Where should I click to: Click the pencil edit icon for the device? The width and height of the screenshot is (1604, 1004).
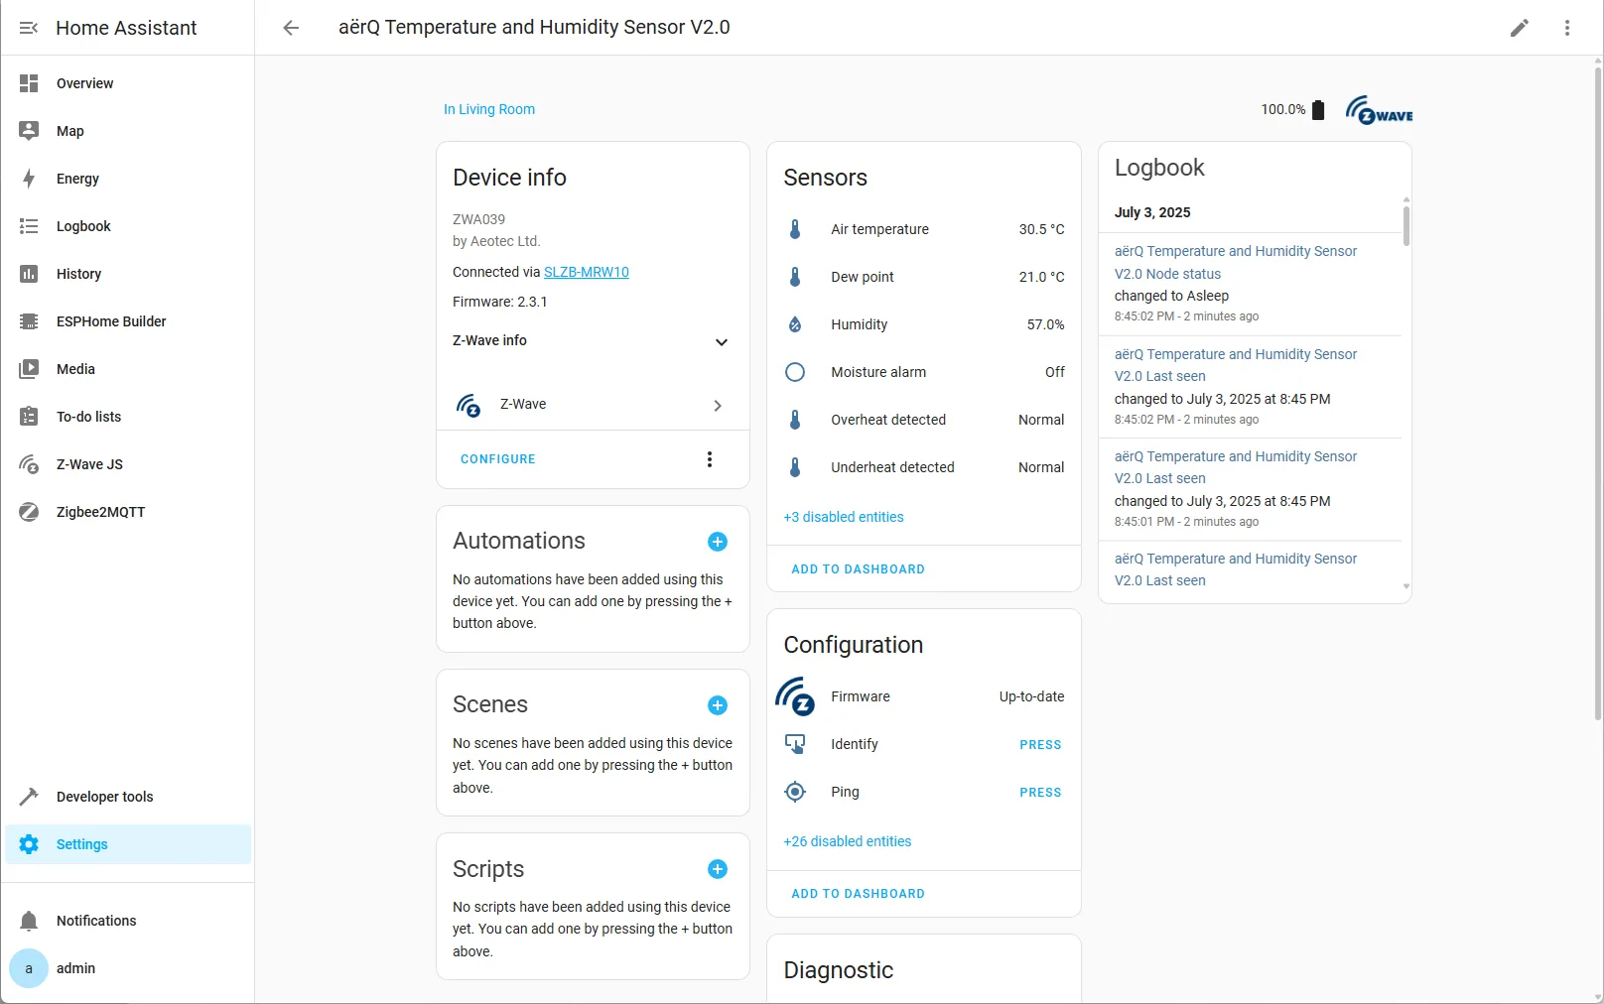pyautogui.click(x=1520, y=28)
